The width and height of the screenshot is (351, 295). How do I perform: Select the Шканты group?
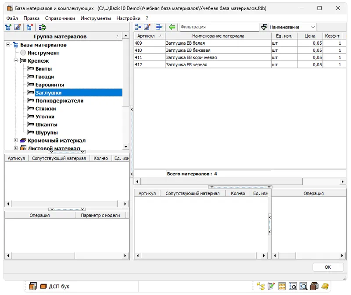(x=47, y=124)
